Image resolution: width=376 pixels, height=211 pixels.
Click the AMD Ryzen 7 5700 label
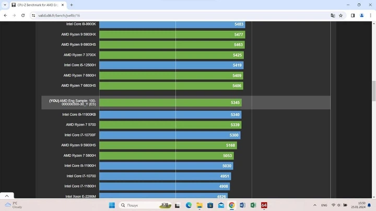coord(81,125)
